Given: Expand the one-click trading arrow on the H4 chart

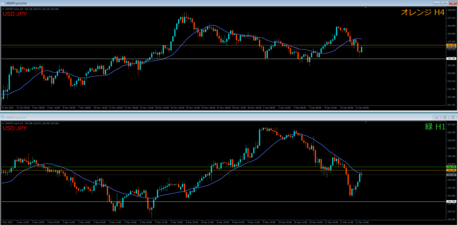Looking at the screenshot, I should pos(4,9).
